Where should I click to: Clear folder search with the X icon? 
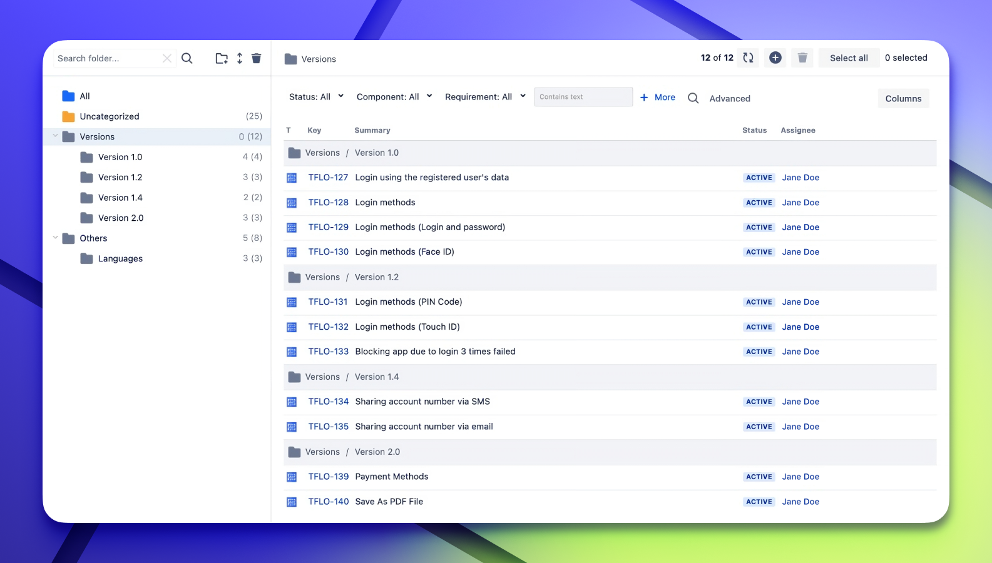tap(166, 58)
